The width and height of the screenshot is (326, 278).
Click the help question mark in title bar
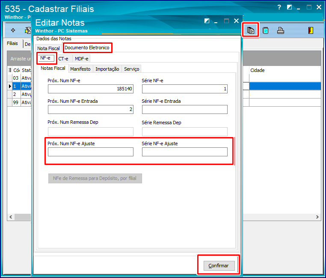(279, 7)
